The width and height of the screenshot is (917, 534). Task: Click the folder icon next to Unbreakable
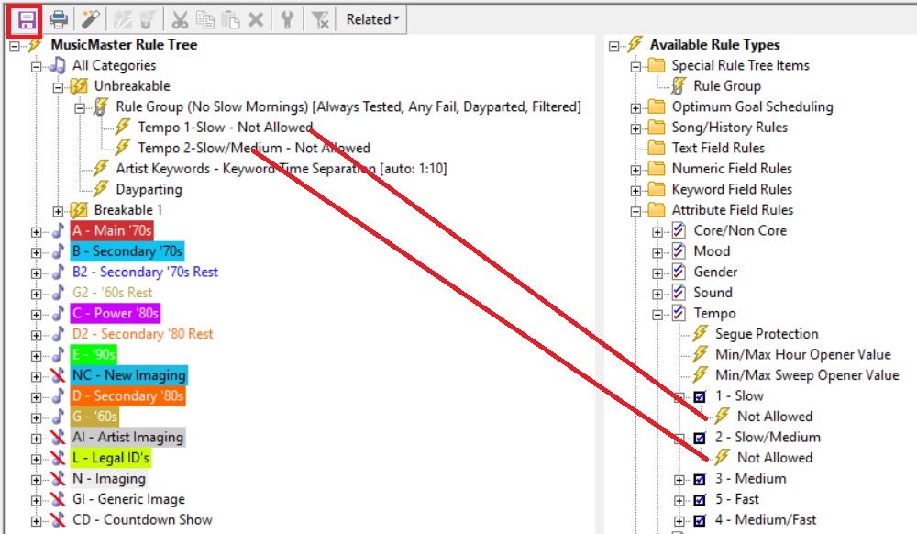79,86
